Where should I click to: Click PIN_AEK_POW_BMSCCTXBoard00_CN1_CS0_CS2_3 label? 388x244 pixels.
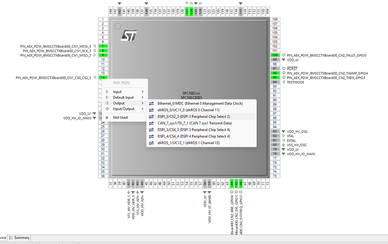point(54,78)
